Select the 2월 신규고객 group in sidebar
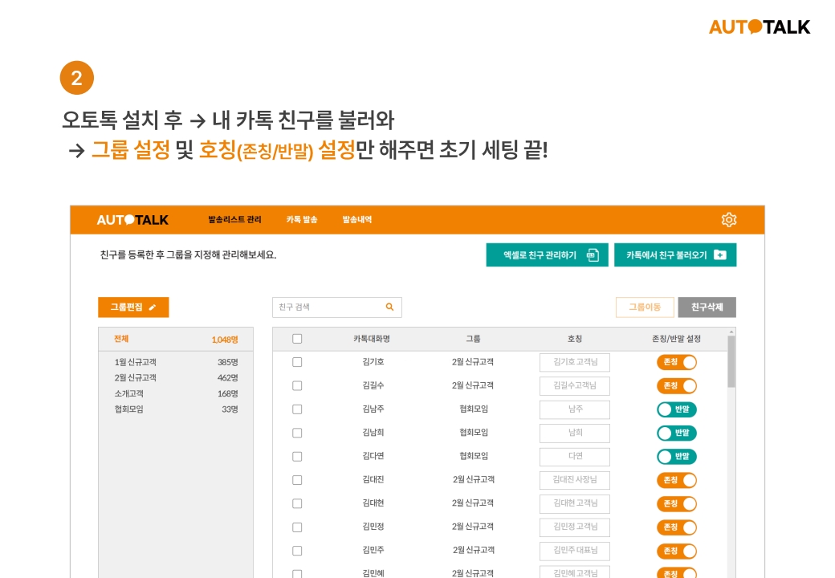The image size is (835, 578). (x=176, y=378)
